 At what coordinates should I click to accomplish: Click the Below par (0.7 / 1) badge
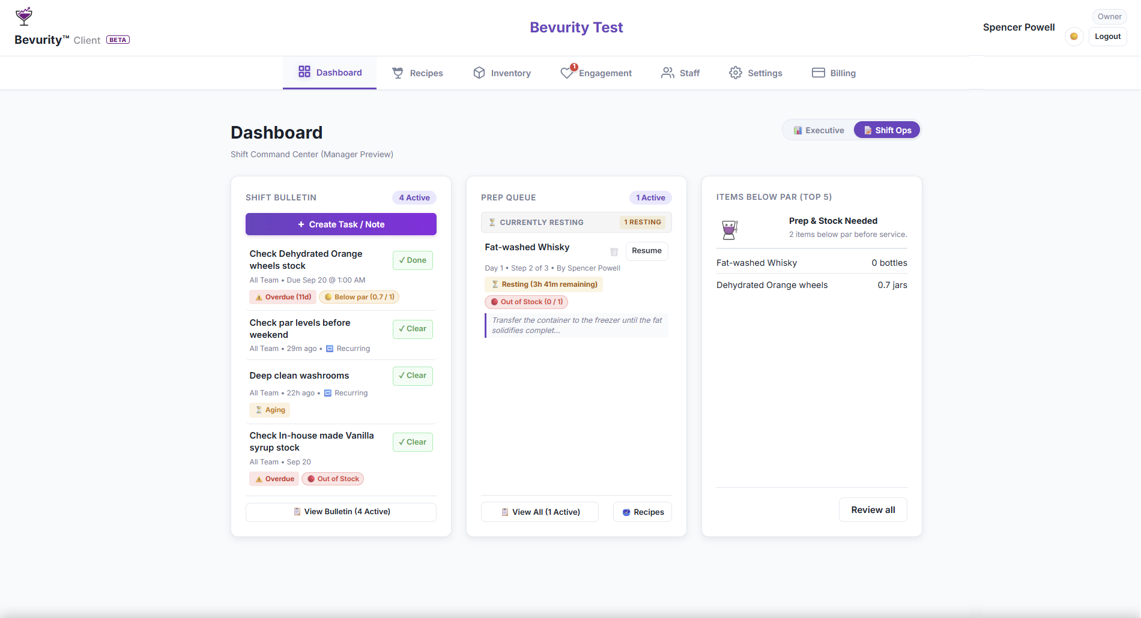tap(359, 297)
